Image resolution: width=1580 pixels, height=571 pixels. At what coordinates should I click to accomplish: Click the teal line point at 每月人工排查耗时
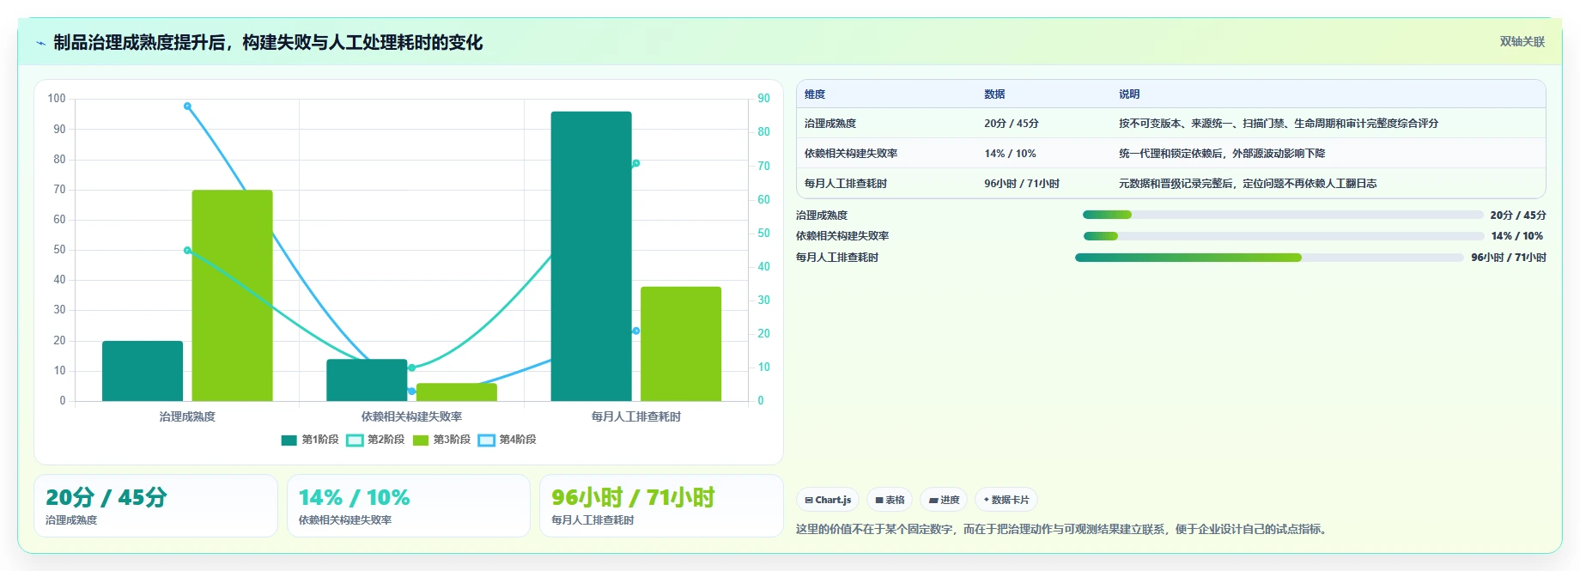click(x=635, y=163)
